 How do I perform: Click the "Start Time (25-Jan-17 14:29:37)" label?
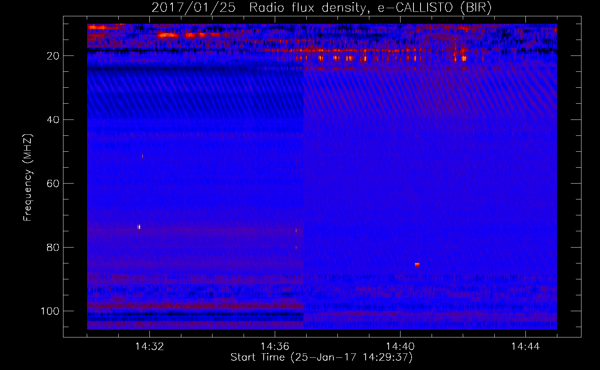click(x=322, y=357)
